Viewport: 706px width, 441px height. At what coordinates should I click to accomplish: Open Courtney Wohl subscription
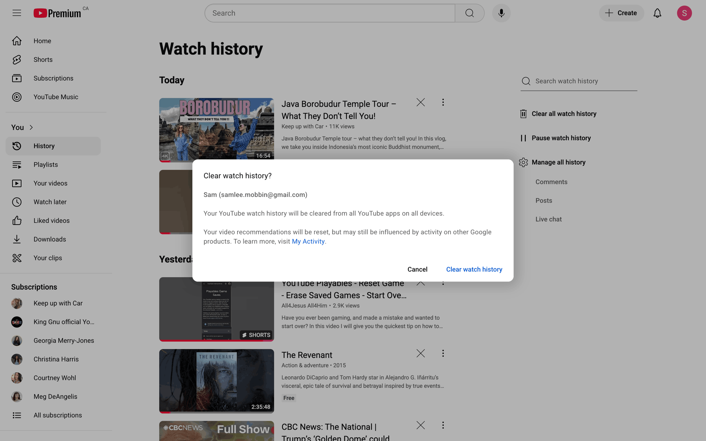pyautogui.click(x=53, y=378)
